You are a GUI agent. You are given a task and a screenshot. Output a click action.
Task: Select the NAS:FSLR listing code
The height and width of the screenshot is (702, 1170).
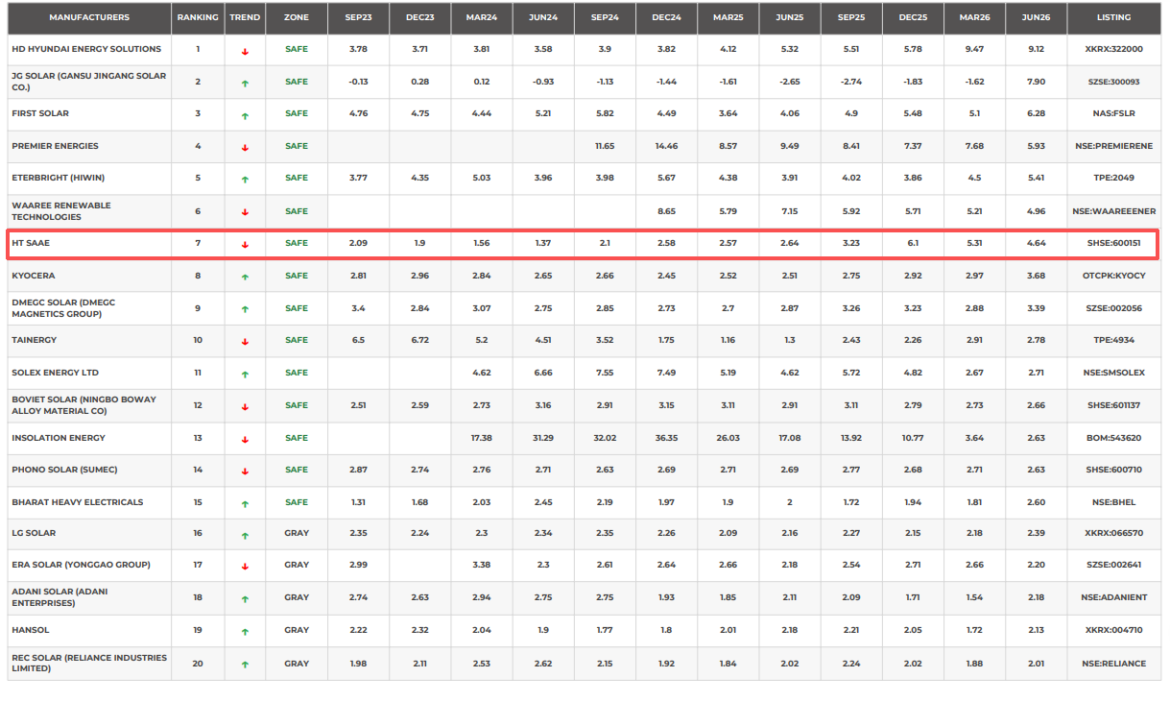coord(1113,113)
